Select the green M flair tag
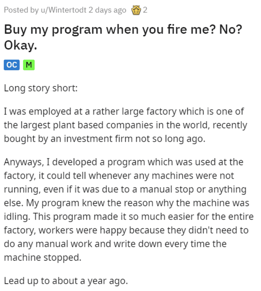 pyautogui.click(x=29, y=65)
